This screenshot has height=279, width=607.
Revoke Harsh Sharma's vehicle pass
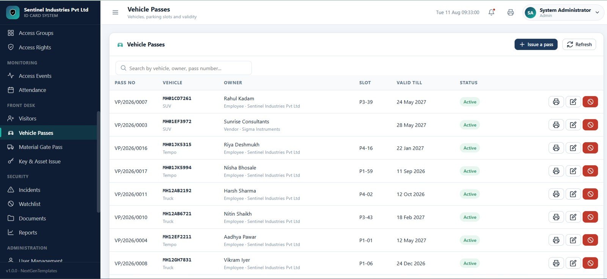pyautogui.click(x=590, y=194)
